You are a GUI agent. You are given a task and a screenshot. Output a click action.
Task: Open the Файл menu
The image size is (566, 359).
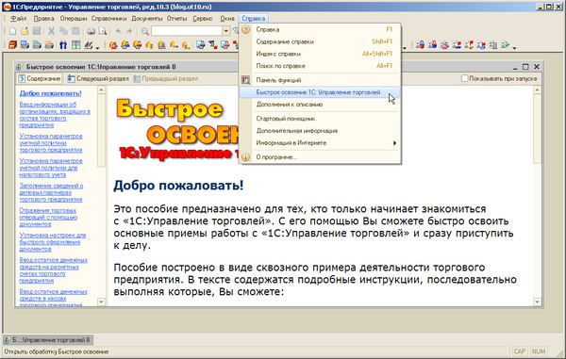point(18,19)
